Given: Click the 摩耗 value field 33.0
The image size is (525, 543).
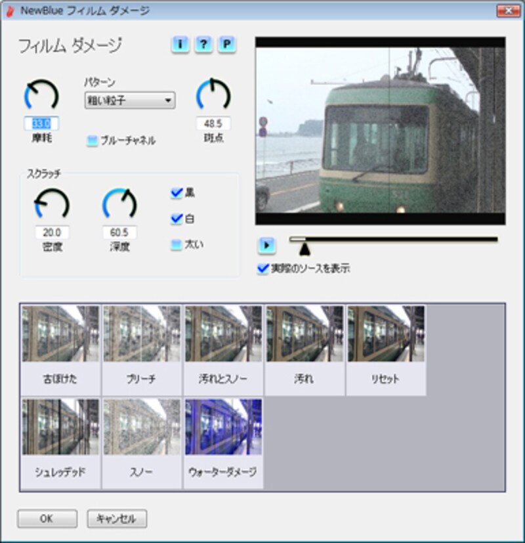Looking at the screenshot, I should [41, 123].
